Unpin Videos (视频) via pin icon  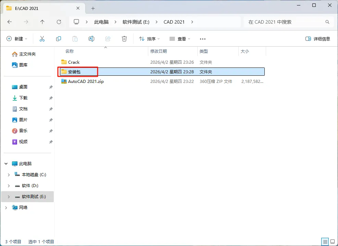coord(51,142)
